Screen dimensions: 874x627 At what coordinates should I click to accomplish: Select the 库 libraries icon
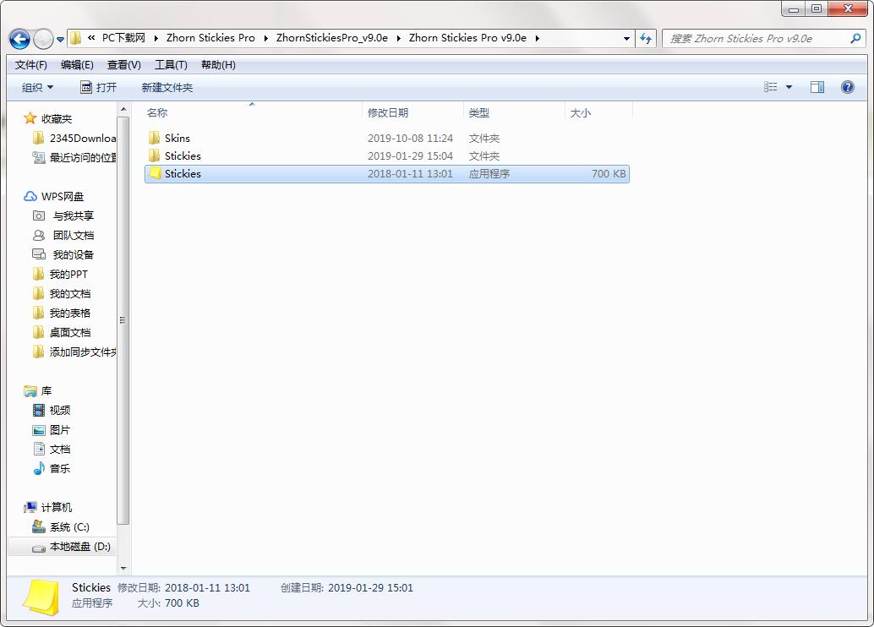(x=30, y=390)
